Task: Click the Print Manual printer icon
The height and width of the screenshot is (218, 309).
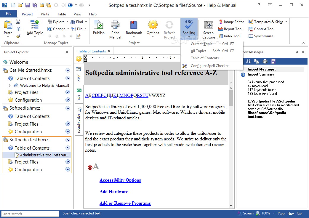Action: pos(115,25)
